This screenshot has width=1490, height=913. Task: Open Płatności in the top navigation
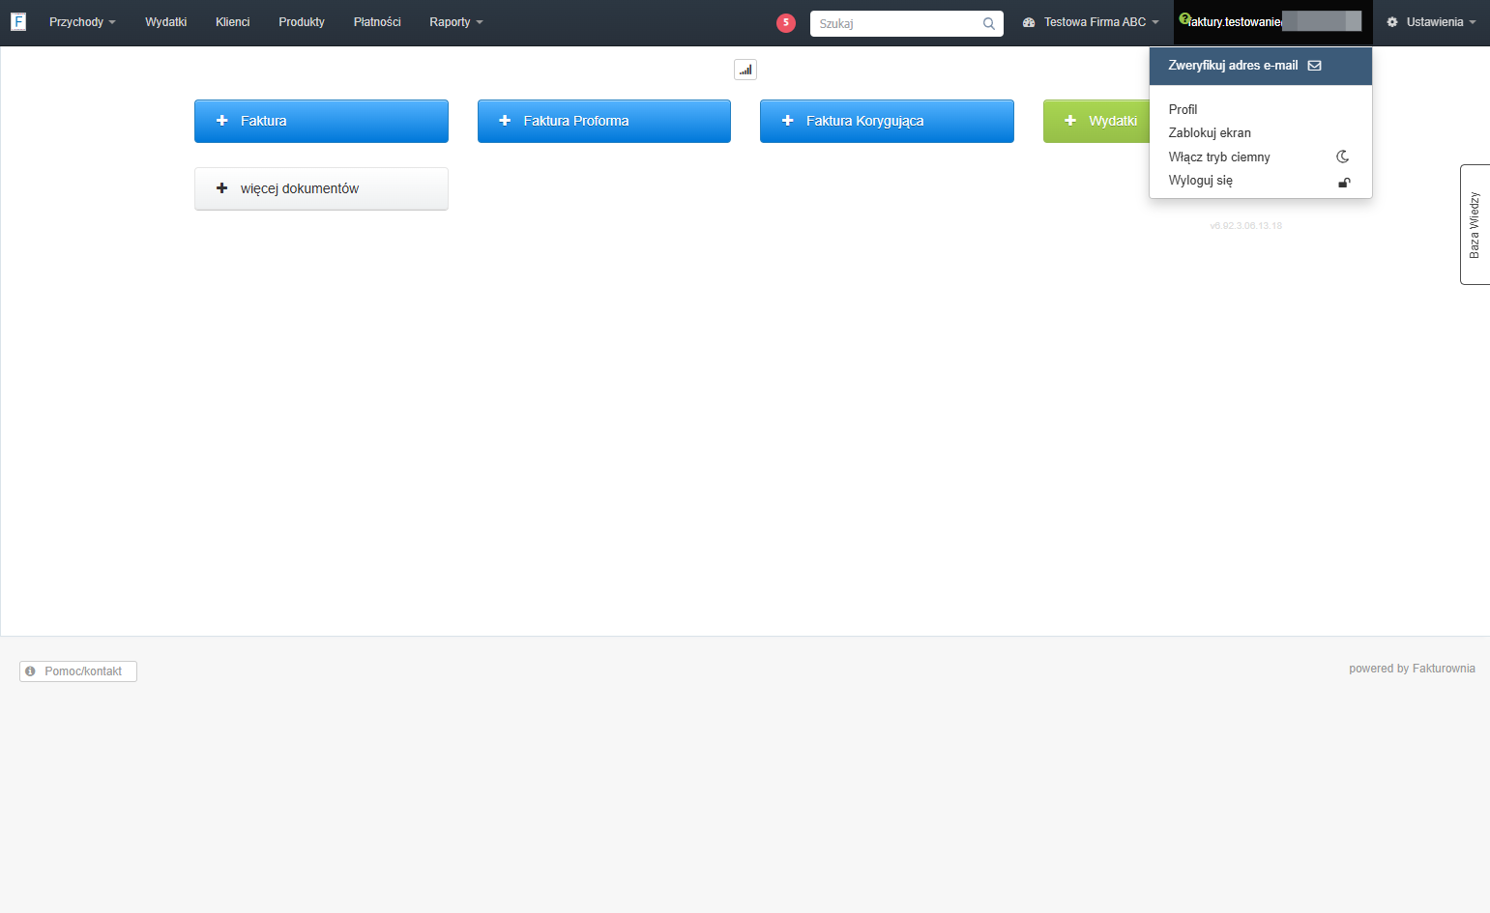coord(377,22)
